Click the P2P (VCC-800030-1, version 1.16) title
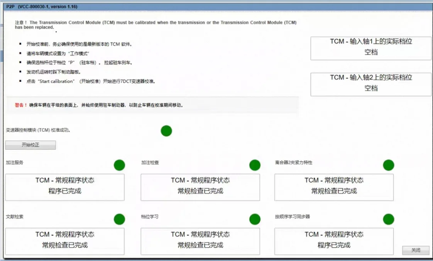 (42, 6)
